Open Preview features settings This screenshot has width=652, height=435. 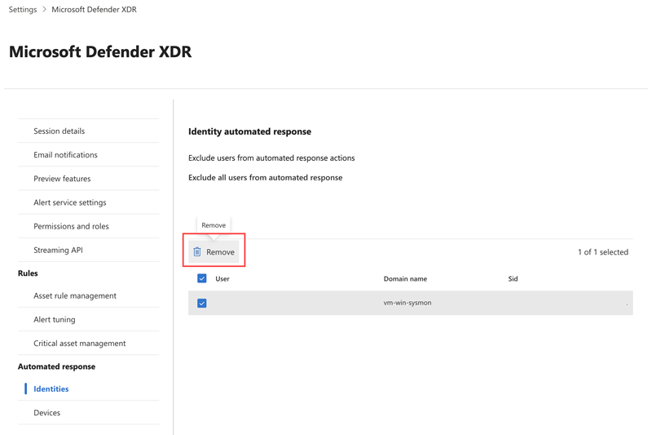pos(62,179)
